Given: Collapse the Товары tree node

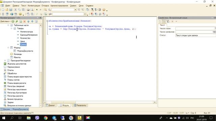Looking at the screenshot, I should pos(11,28).
